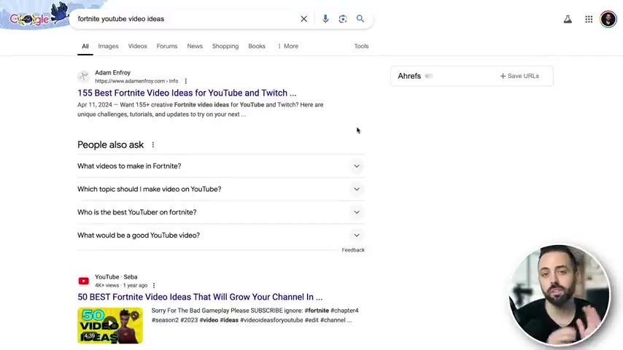Image resolution: width=623 pixels, height=350 pixels.
Task: Open three-dot menu for YouTube Seba result
Action: 154,285
